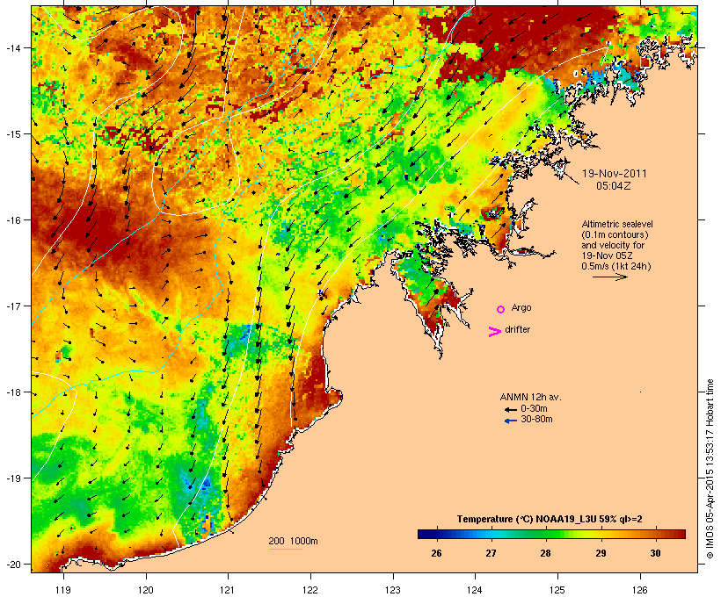
Task: Click the '125' longitude axis label
Action: (x=557, y=590)
